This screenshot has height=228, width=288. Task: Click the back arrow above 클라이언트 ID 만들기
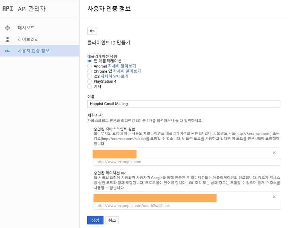[x=92, y=31]
